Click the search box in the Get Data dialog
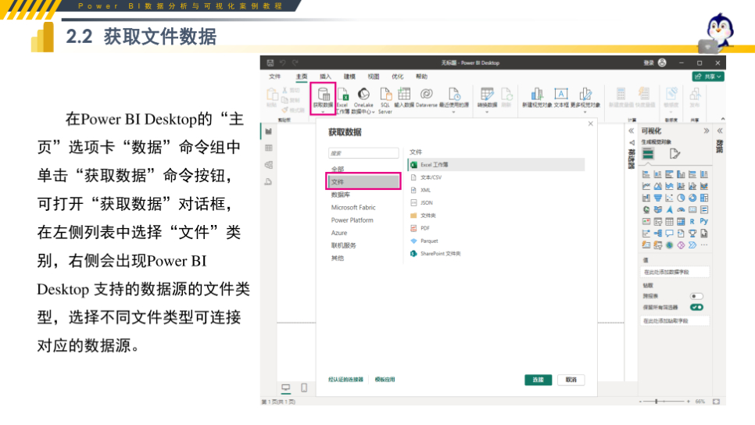Viewport: 755px width, 425px height. tap(363, 153)
